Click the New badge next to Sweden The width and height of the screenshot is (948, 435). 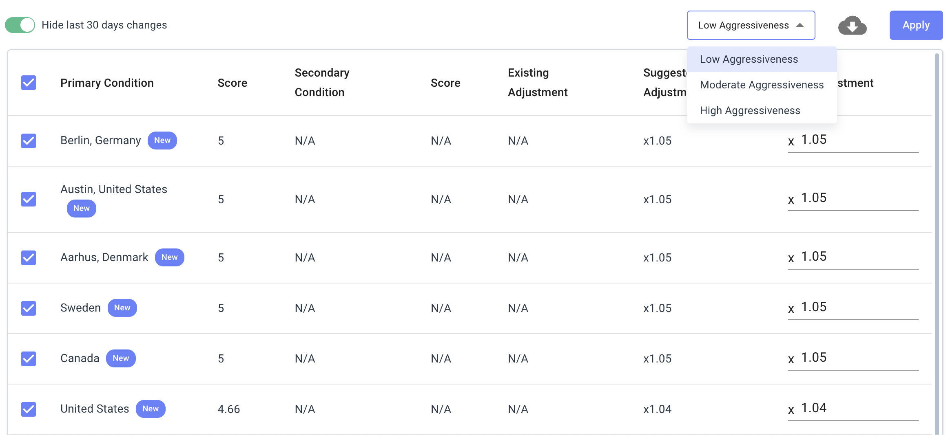tap(122, 308)
